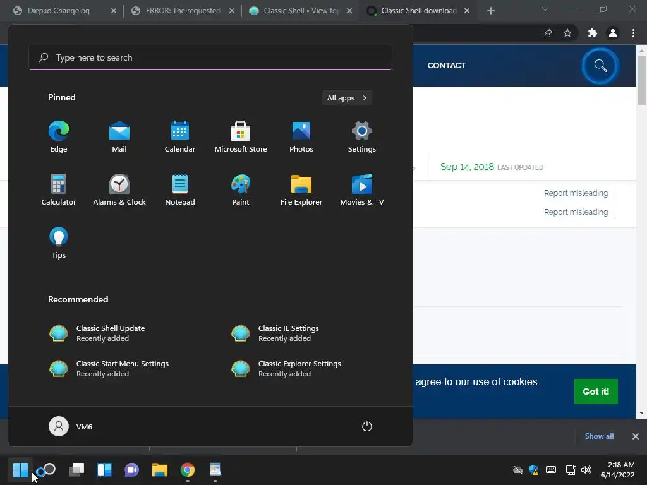Open Task View on the taskbar
Screen dimensions: 647x485
(x=76, y=470)
